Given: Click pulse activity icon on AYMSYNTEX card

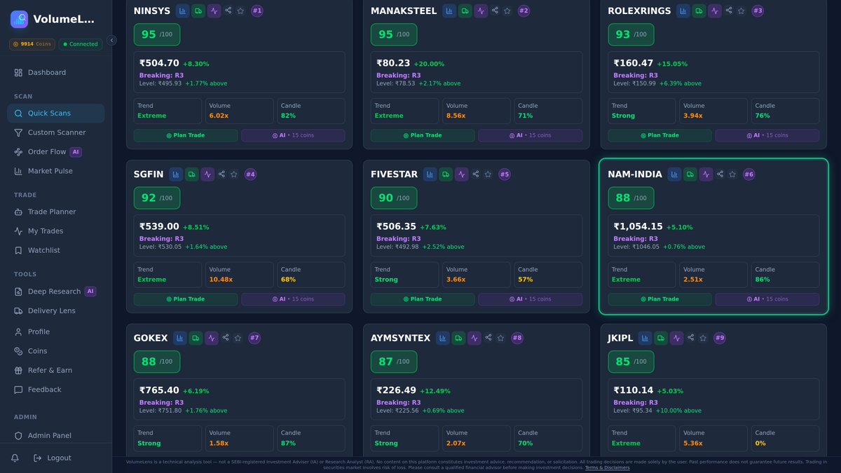Looking at the screenshot, I should pyautogui.click(x=474, y=338).
